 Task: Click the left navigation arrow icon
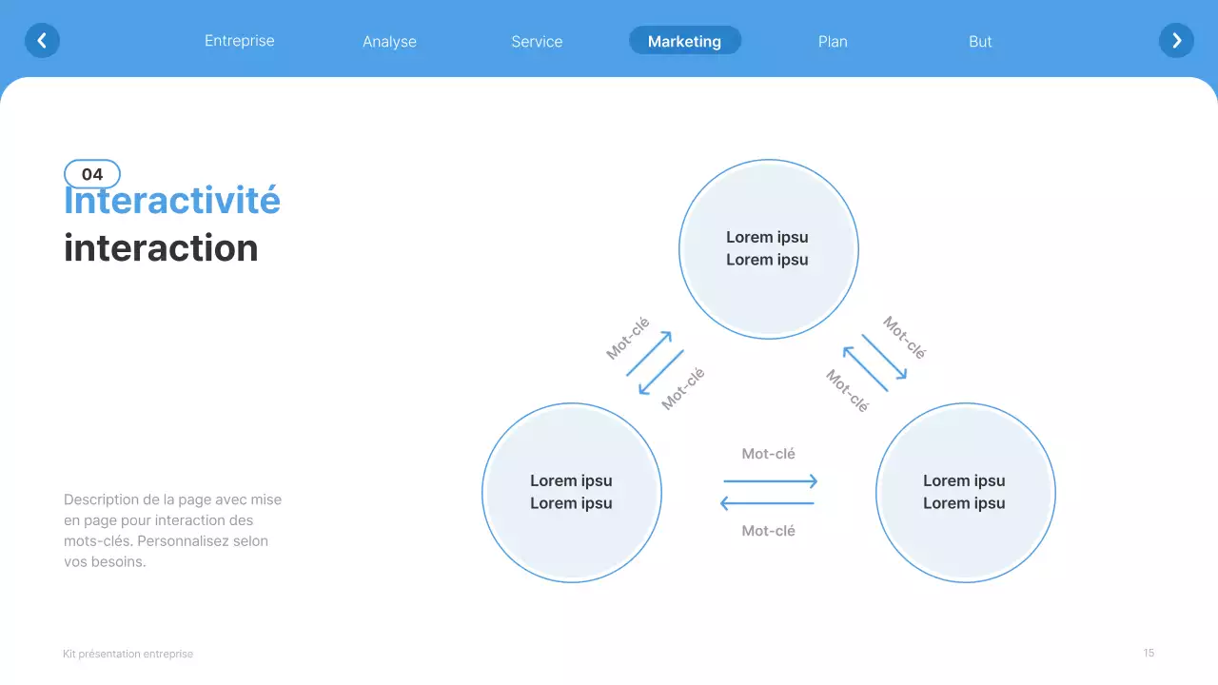(x=42, y=40)
